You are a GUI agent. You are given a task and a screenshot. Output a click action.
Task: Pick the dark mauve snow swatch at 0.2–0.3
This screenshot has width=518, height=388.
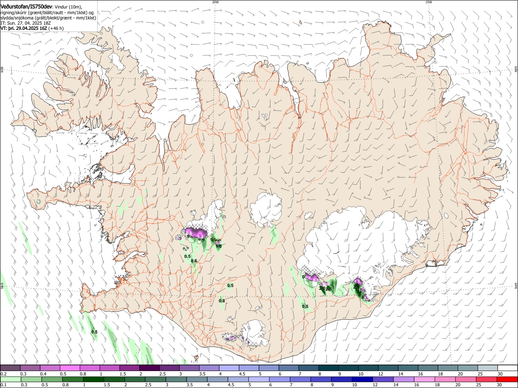(11, 368)
